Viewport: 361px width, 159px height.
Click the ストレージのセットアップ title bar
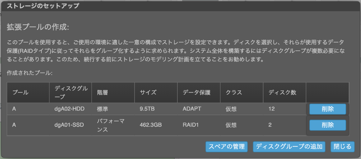point(180,6)
